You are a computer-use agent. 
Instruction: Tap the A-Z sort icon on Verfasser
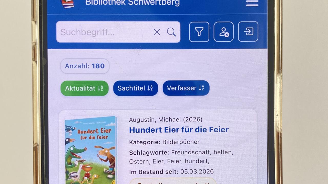(201, 88)
